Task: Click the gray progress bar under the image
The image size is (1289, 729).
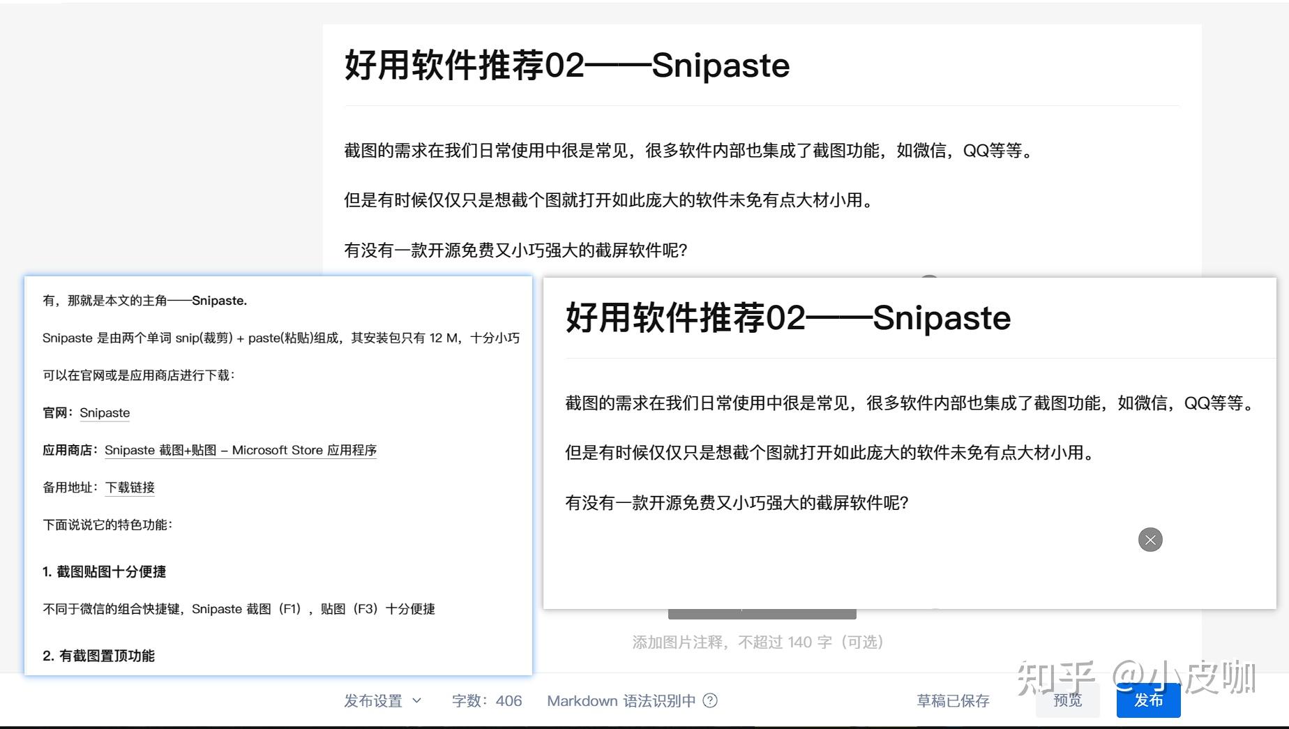Action: (x=762, y=612)
